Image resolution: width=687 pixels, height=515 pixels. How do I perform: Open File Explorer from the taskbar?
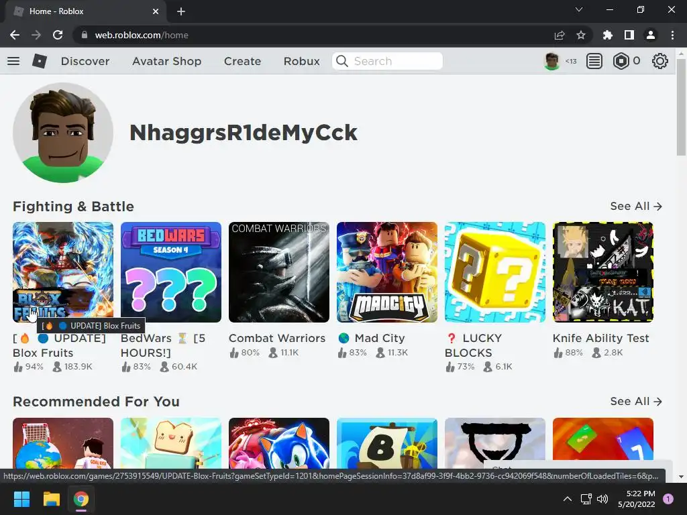[x=51, y=499]
